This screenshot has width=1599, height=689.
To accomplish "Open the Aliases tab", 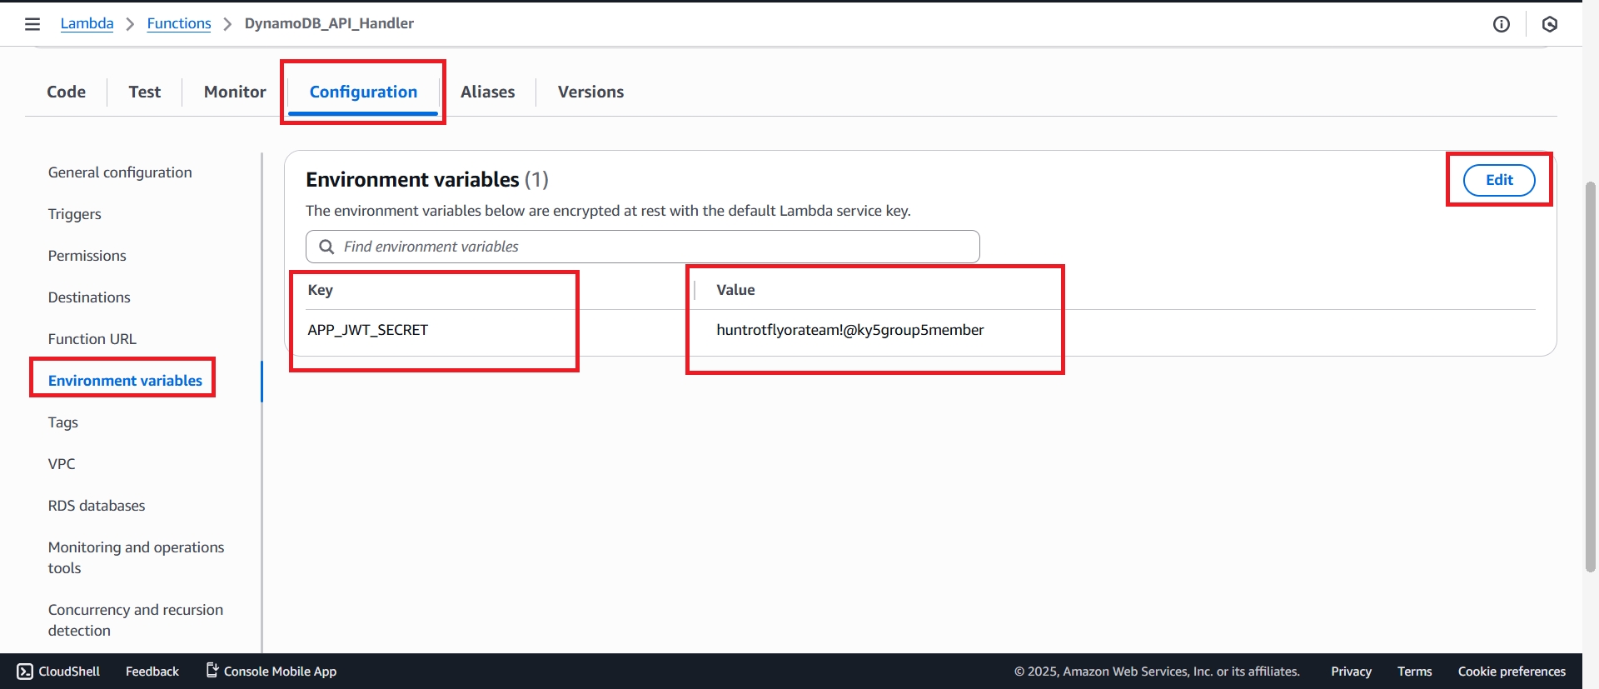I will pyautogui.click(x=487, y=92).
